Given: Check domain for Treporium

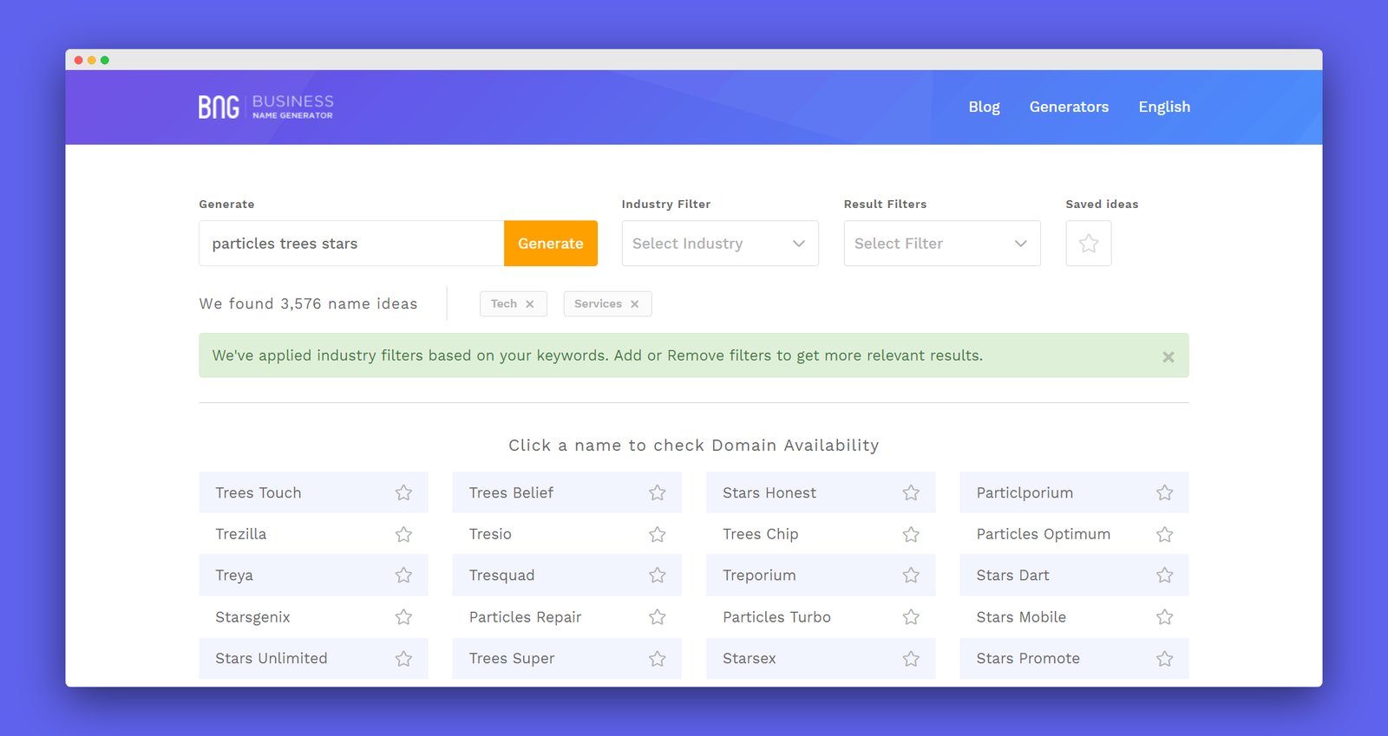Looking at the screenshot, I should click(x=759, y=575).
